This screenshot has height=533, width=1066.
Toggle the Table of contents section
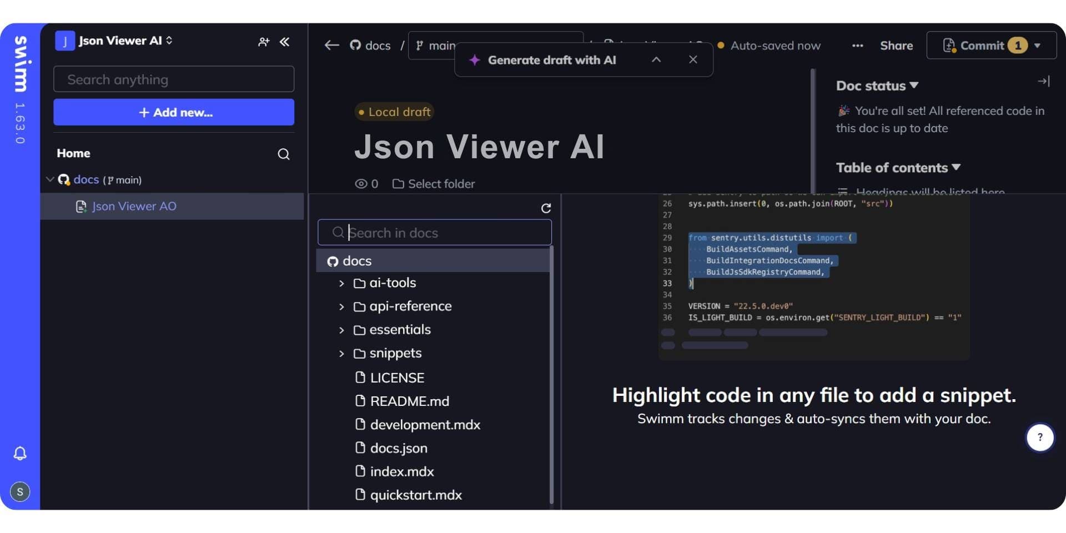[898, 167]
